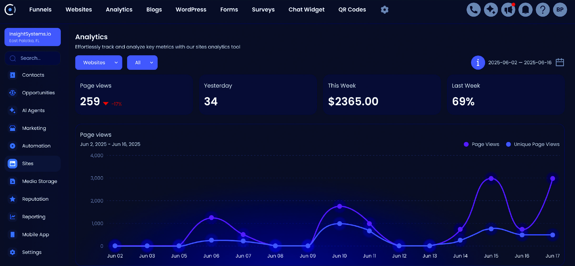Viewport: 575px width, 266px height.
Task: Open the BP user profile avatar
Action: [x=560, y=10]
